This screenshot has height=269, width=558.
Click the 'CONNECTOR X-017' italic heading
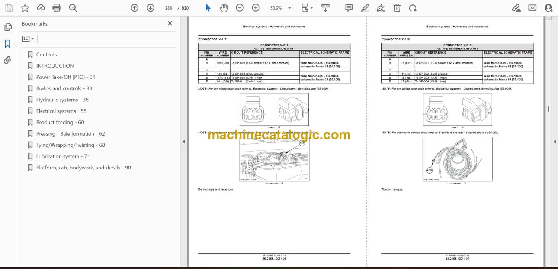tap(212, 39)
